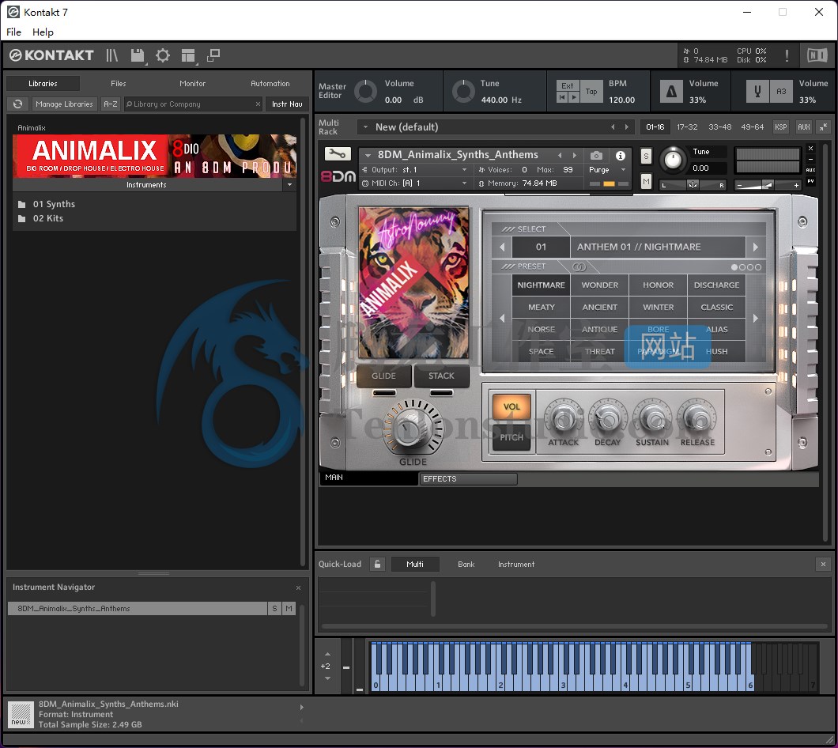Click the pan center icon on the pan slider
This screenshot has height=748, width=838.
coord(693,185)
